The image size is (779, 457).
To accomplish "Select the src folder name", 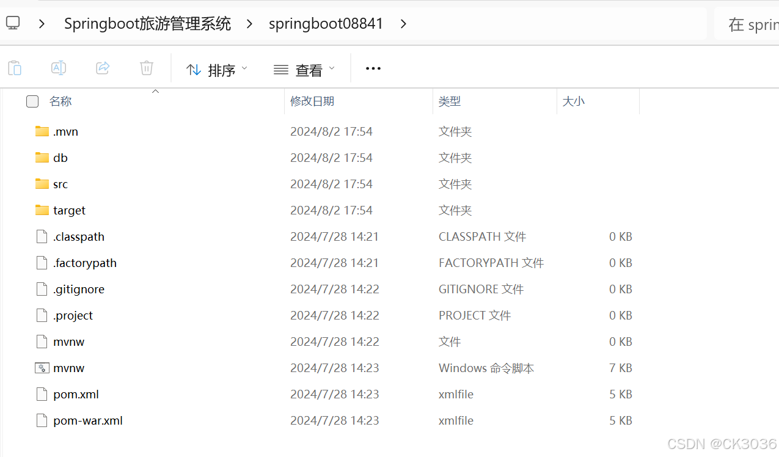I will pos(60,184).
